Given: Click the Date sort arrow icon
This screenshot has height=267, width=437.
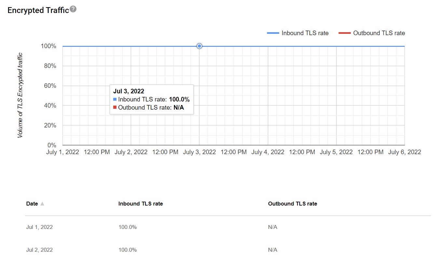Looking at the screenshot, I should 42,204.
